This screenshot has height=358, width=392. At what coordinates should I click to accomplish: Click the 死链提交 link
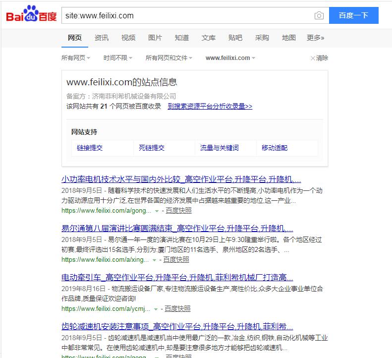coord(152,148)
